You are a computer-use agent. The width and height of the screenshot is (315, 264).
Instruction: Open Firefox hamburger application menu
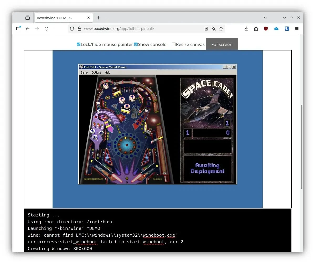[297, 29]
